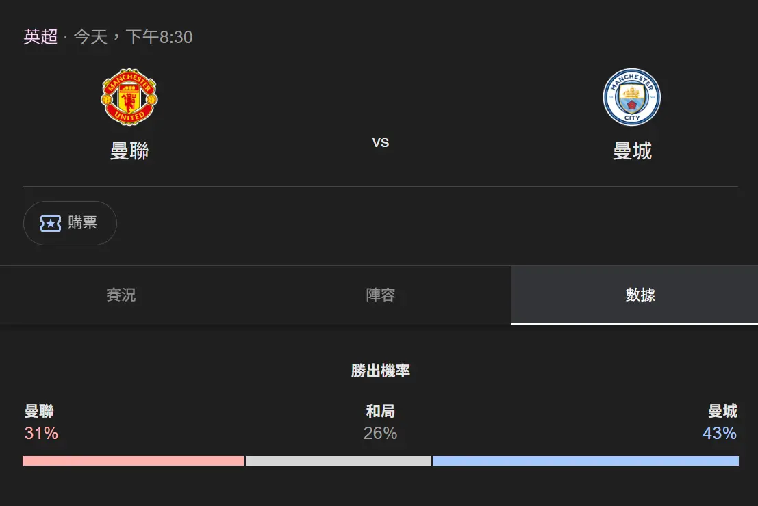Click the 31% 曼聯 win percentage
The width and height of the screenshot is (758, 506).
41,433
